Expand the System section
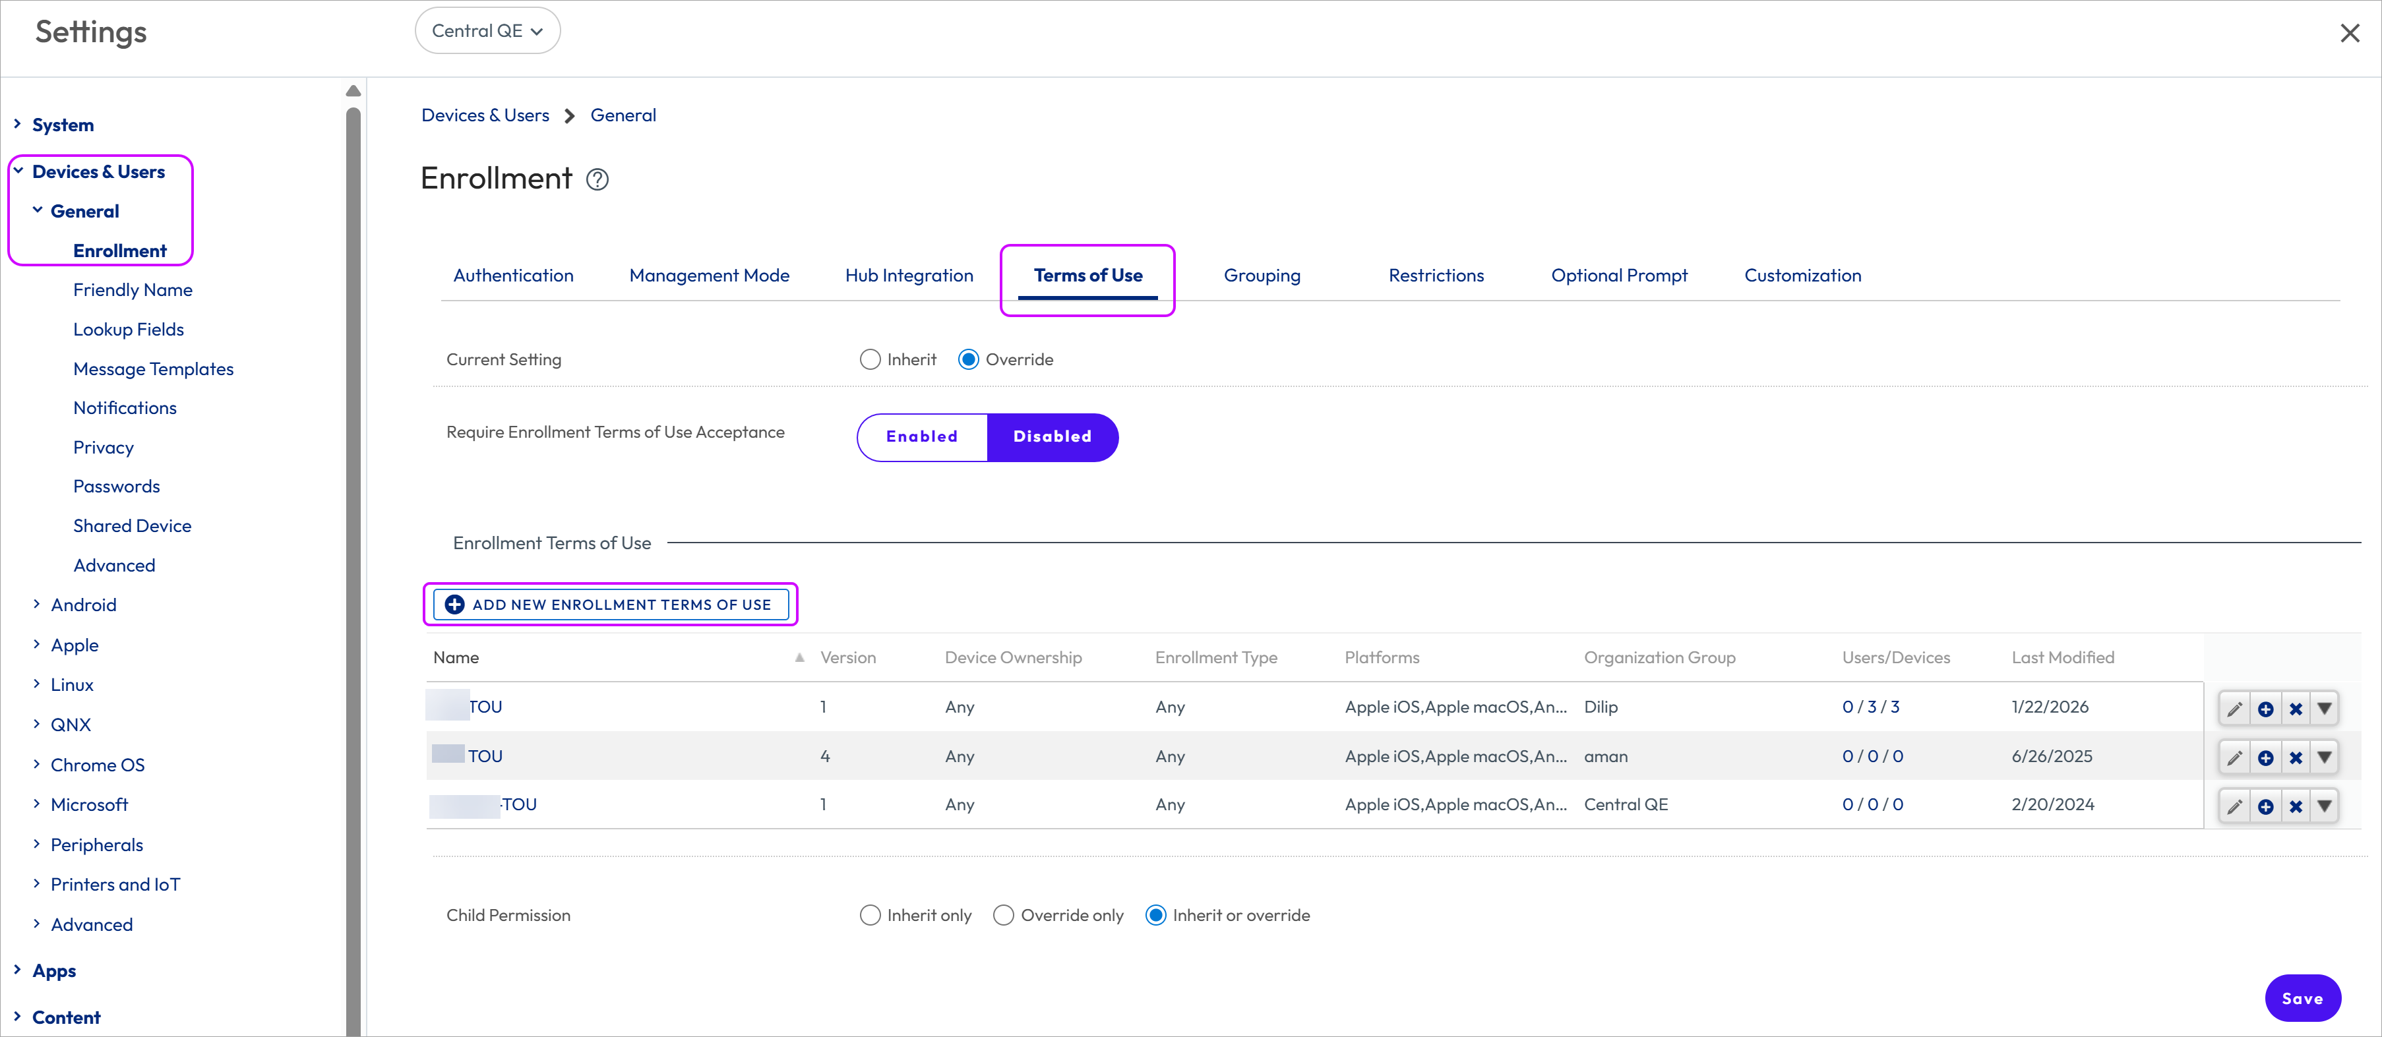The height and width of the screenshot is (1037, 2382). coord(16,124)
